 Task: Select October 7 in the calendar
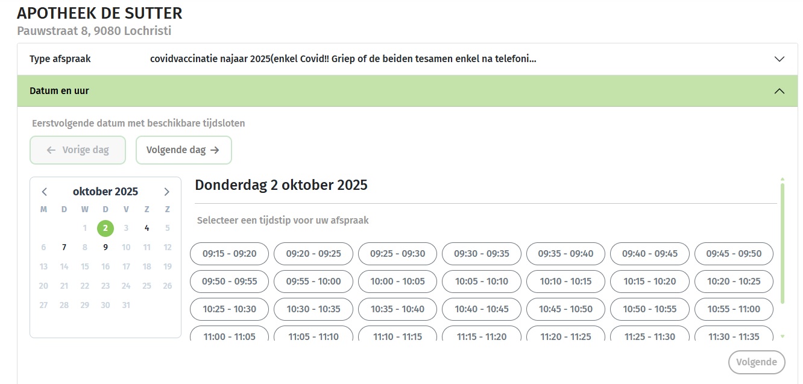tap(64, 247)
